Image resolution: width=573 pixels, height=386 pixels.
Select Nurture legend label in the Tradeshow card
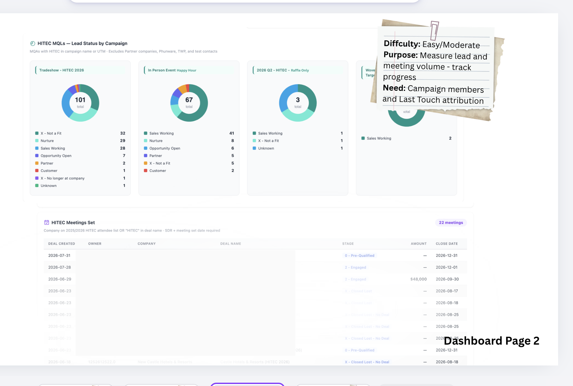pos(47,141)
